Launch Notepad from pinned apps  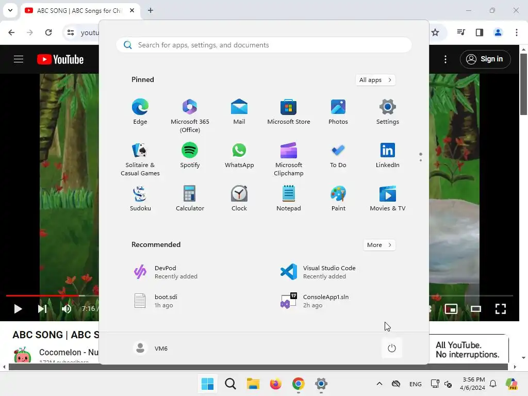(x=289, y=199)
